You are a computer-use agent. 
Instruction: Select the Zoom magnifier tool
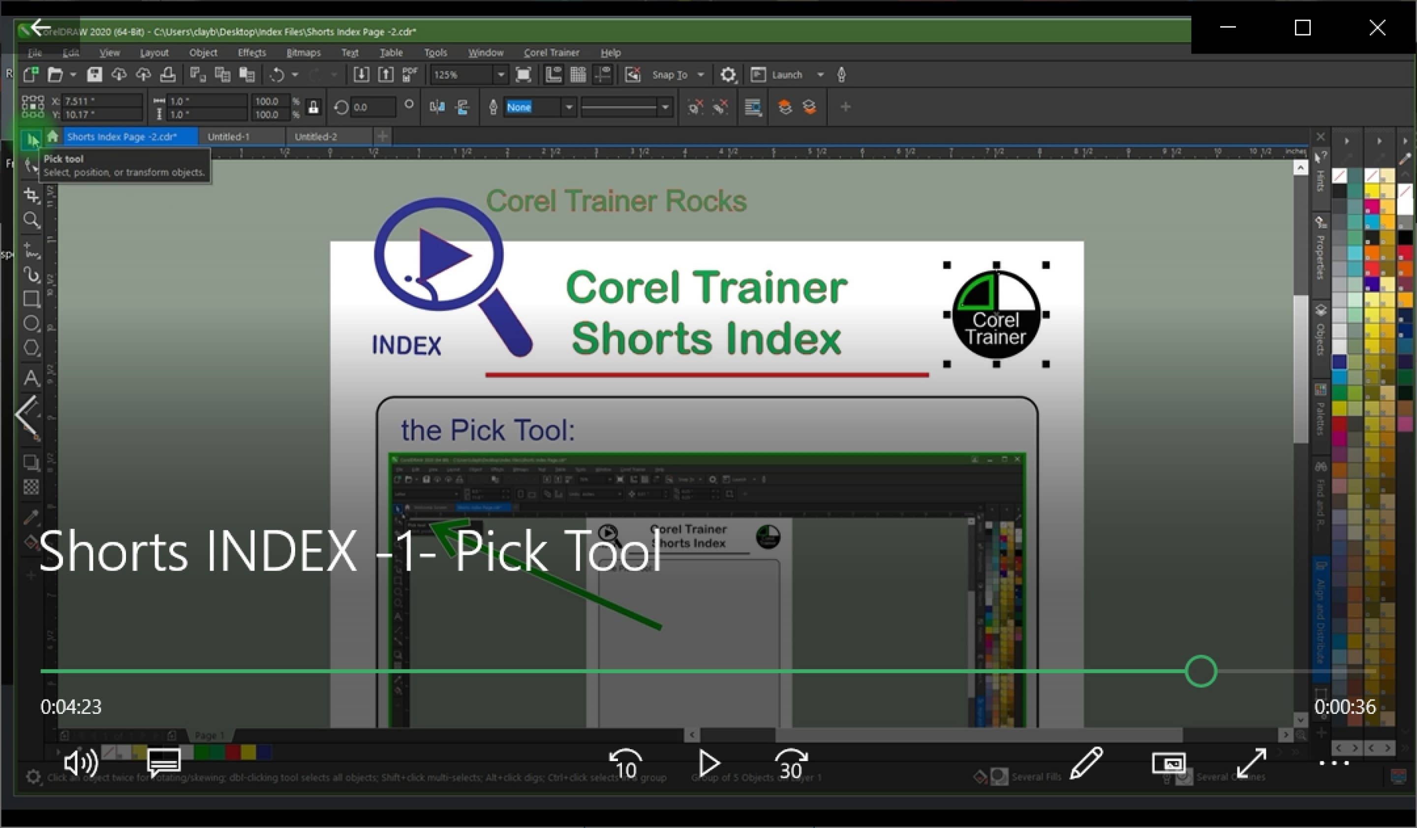pos(31,220)
